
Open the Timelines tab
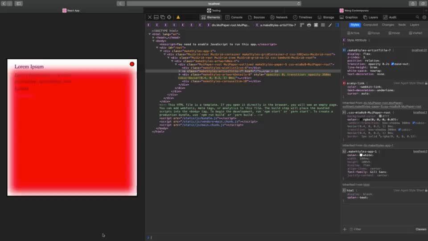302,17
